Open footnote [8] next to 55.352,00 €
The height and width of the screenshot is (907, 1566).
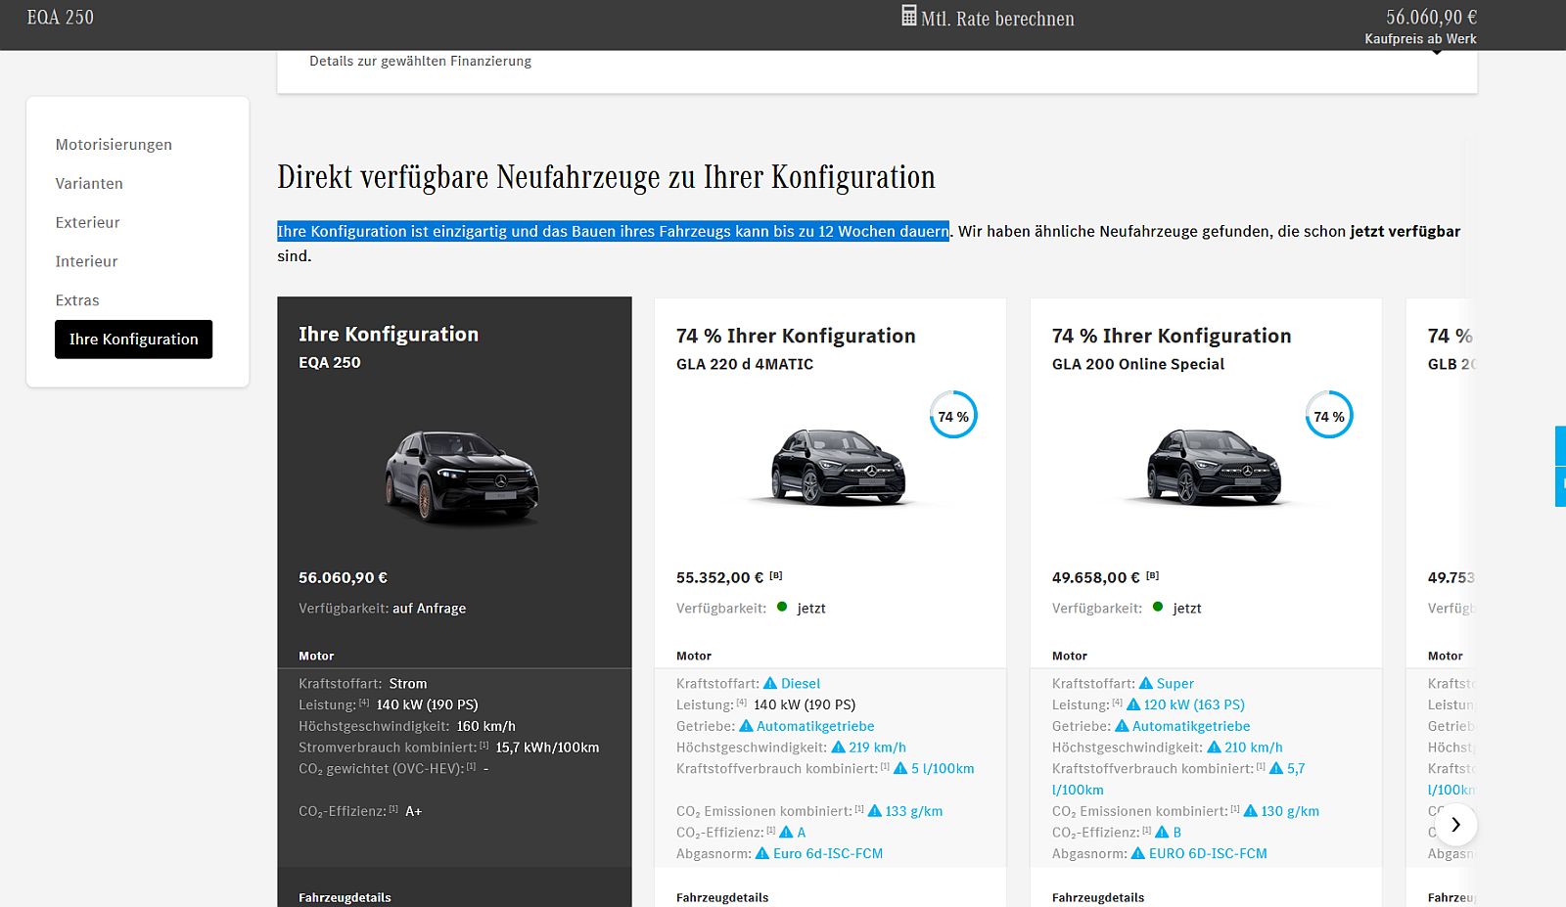(776, 575)
